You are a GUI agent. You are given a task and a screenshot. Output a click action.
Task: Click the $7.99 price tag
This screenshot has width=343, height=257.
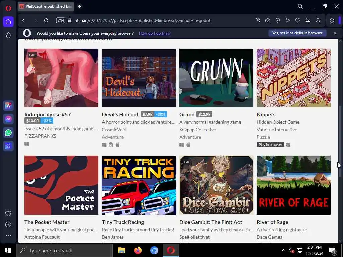pyautogui.click(x=147, y=114)
